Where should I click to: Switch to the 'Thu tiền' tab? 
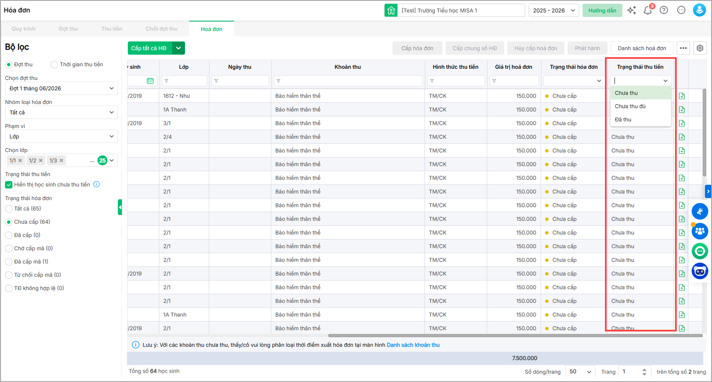pos(112,29)
